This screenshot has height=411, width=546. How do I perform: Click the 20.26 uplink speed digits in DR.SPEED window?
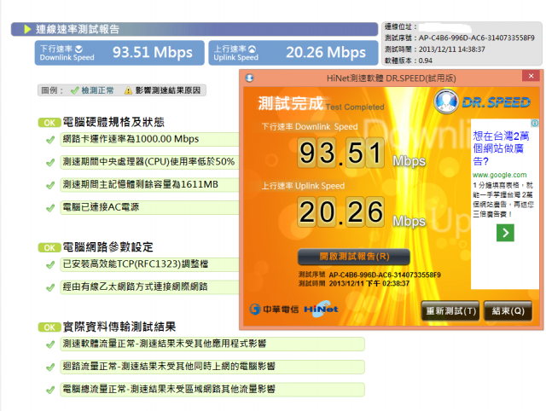(x=340, y=211)
